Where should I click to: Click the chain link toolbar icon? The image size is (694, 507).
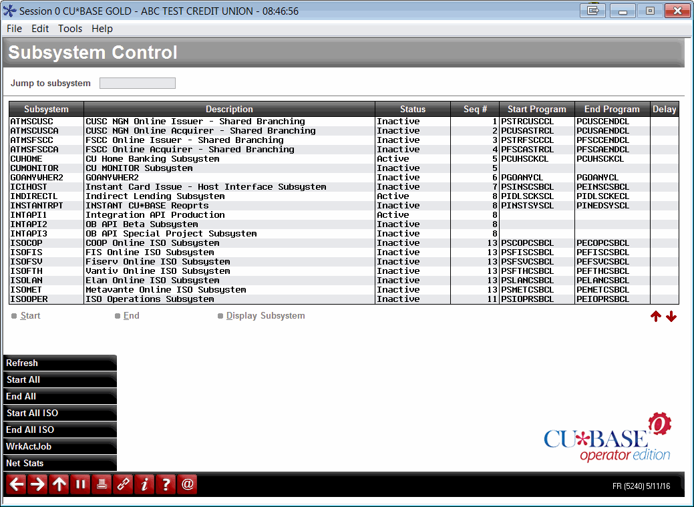tap(123, 484)
